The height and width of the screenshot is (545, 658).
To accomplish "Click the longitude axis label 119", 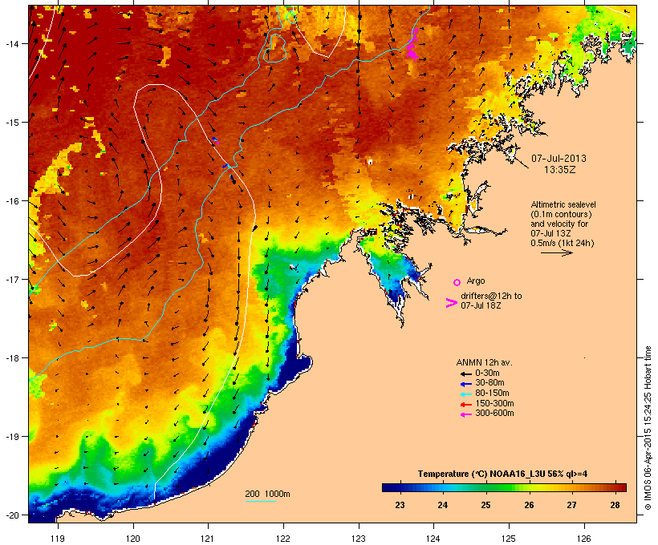I will (x=58, y=539).
